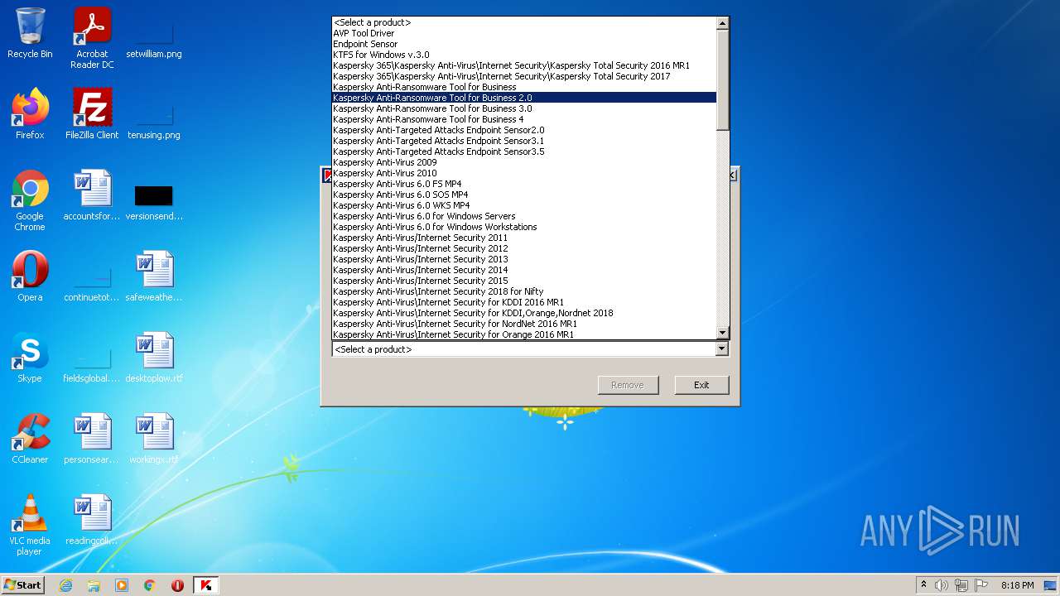This screenshot has height=596, width=1060.
Task: Click Chrome icon in the taskbar
Action: [150, 585]
